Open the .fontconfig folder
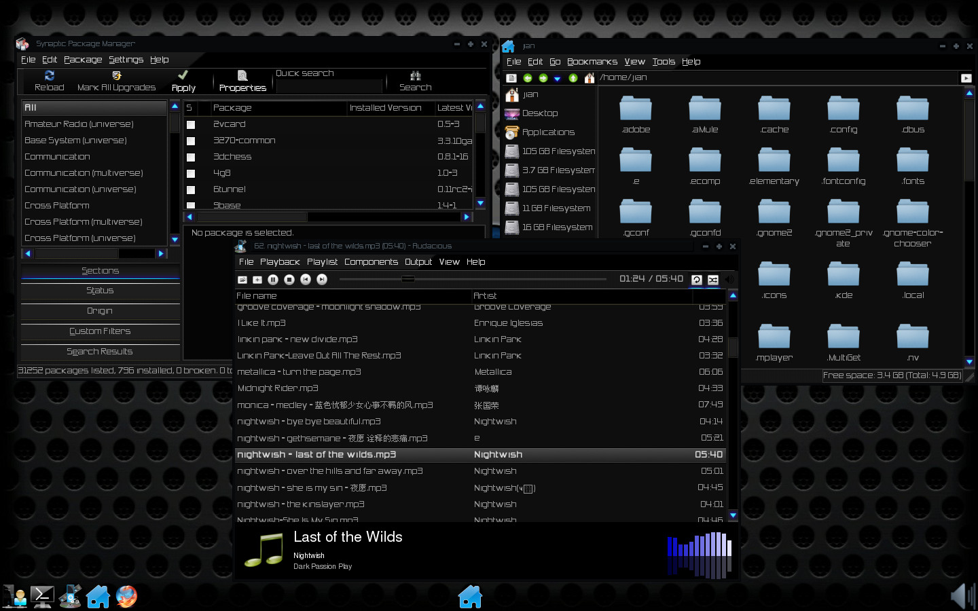 844,166
